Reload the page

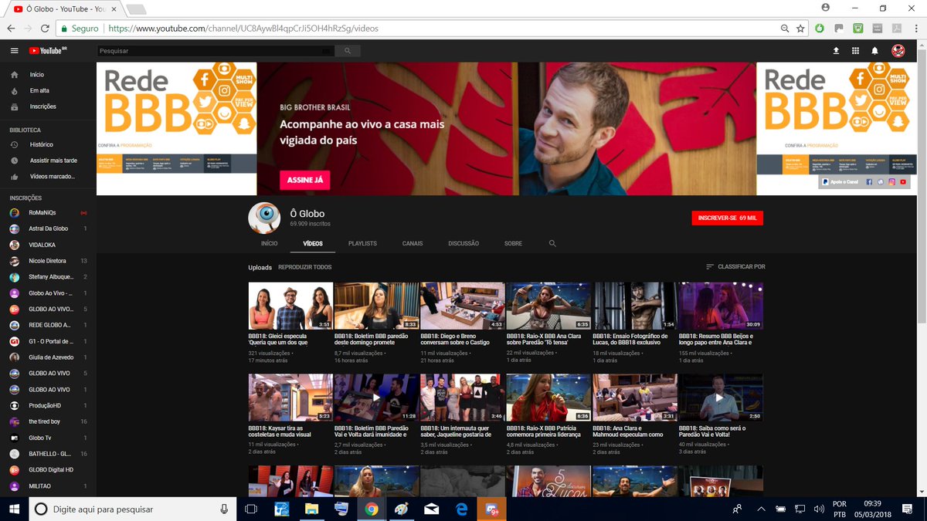[x=45, y=29]
